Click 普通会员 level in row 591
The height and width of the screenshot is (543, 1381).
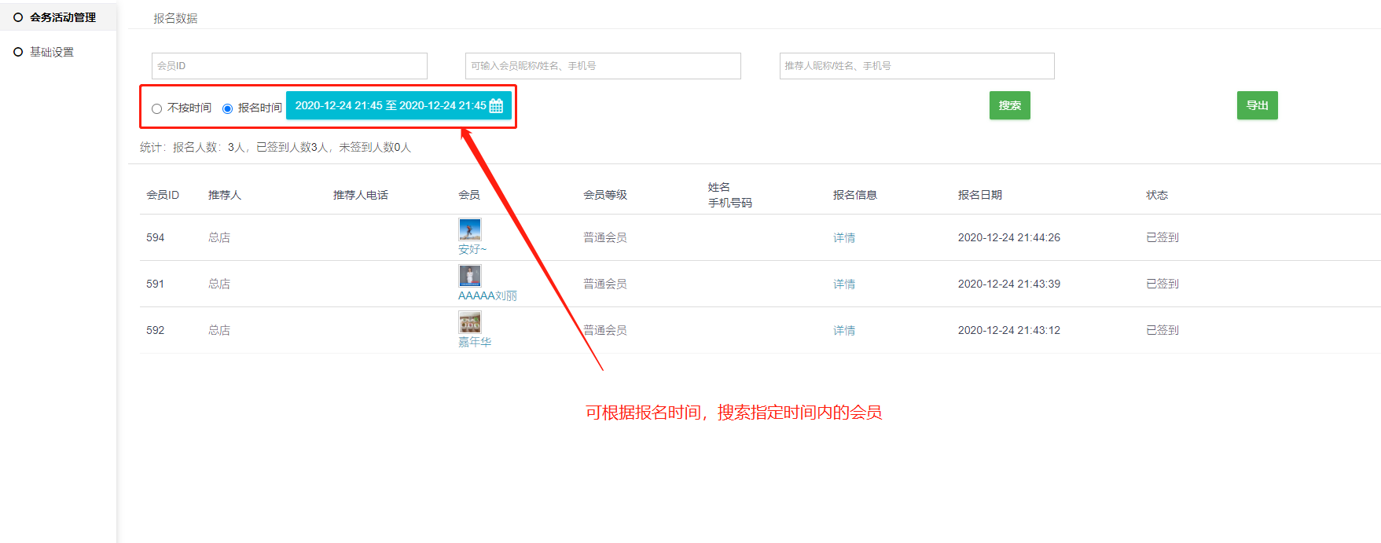605,284
